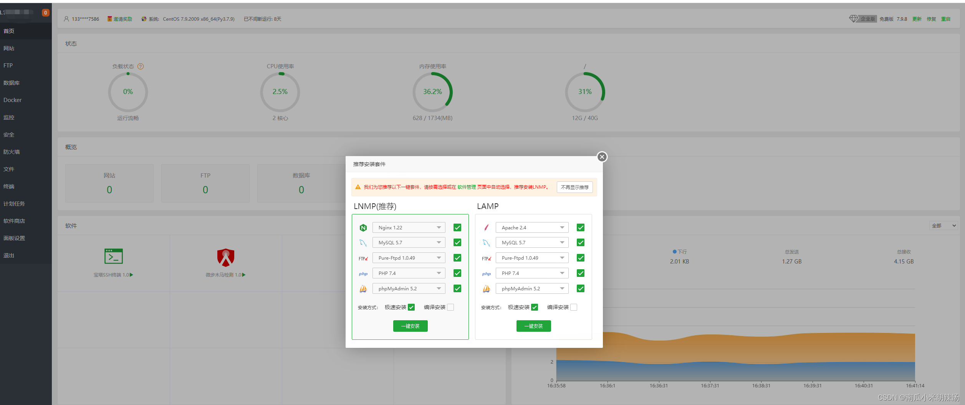Click the Pure-Ftpd FTP icon in LNMP

coord(363,258)
